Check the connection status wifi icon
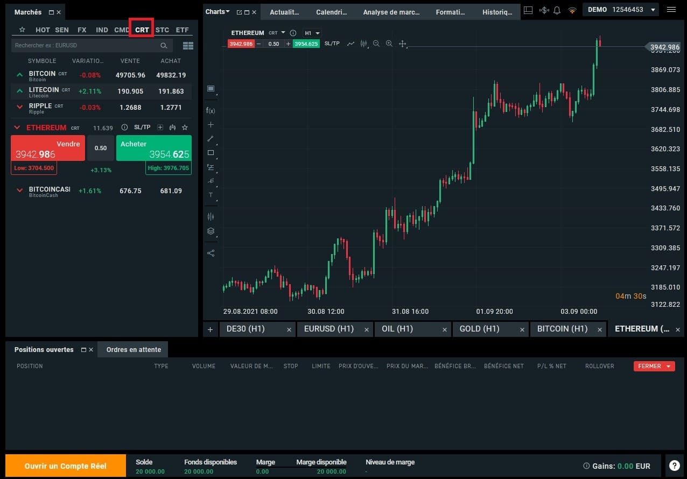 (x=572, y=10)
